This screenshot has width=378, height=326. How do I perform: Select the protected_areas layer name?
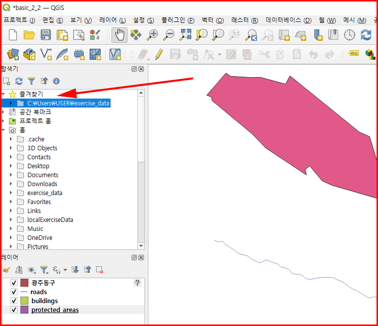55,310
